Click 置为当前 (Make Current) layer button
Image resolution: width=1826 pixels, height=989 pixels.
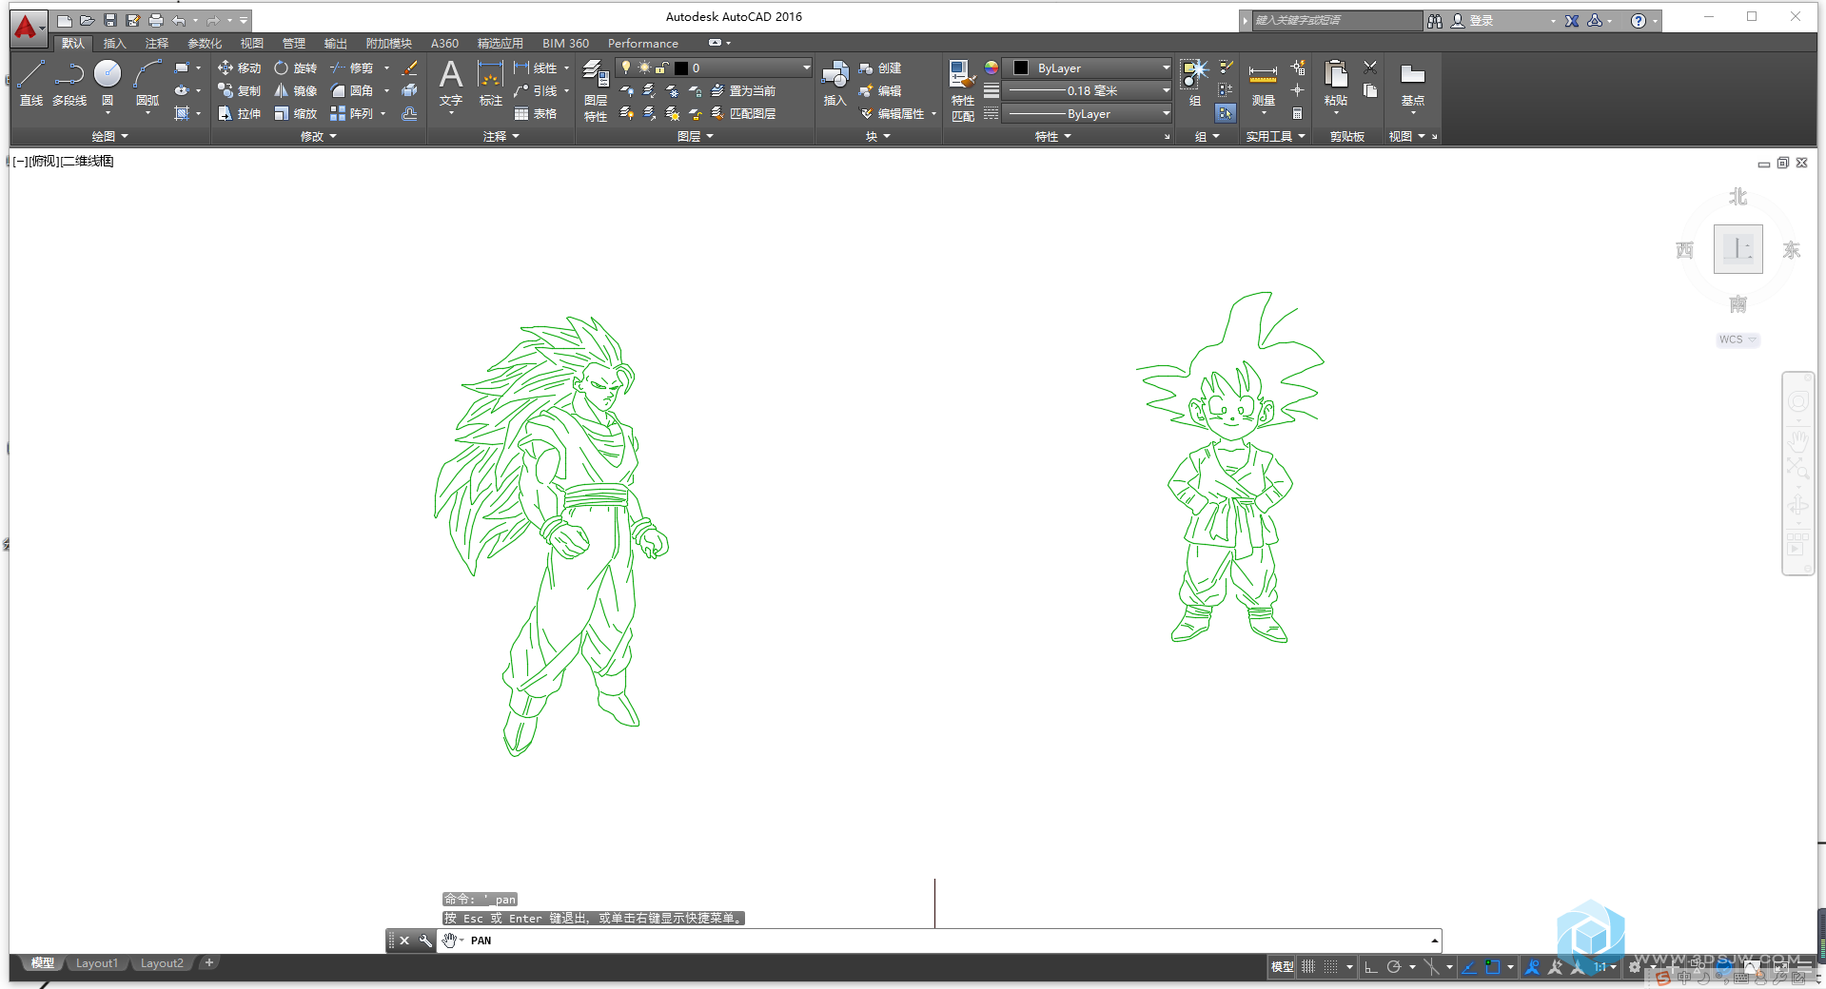(743, 90)
